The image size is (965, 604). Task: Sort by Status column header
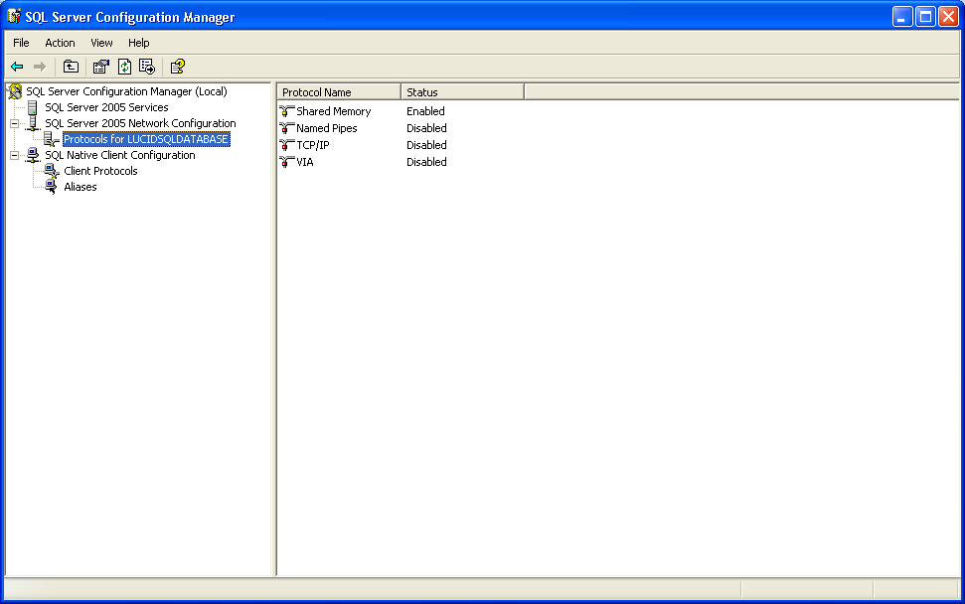463,92
